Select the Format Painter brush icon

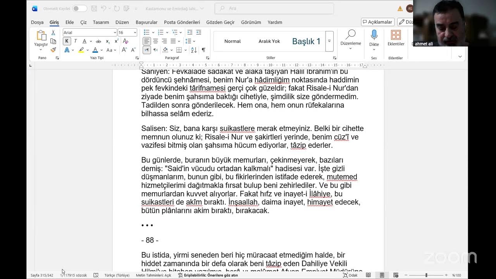tap(53, 50)
